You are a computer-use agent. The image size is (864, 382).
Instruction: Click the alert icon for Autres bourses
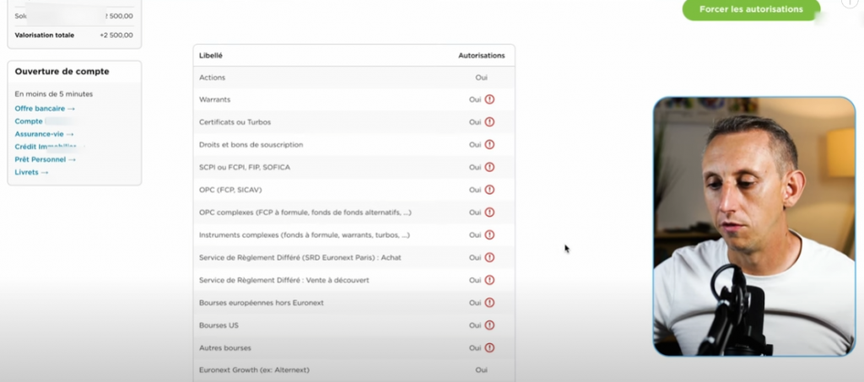[489, 347]
